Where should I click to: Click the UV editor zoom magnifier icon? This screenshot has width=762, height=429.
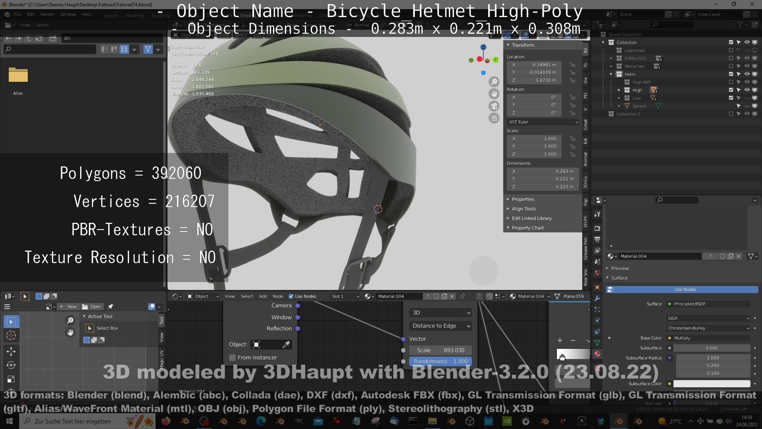70,320
